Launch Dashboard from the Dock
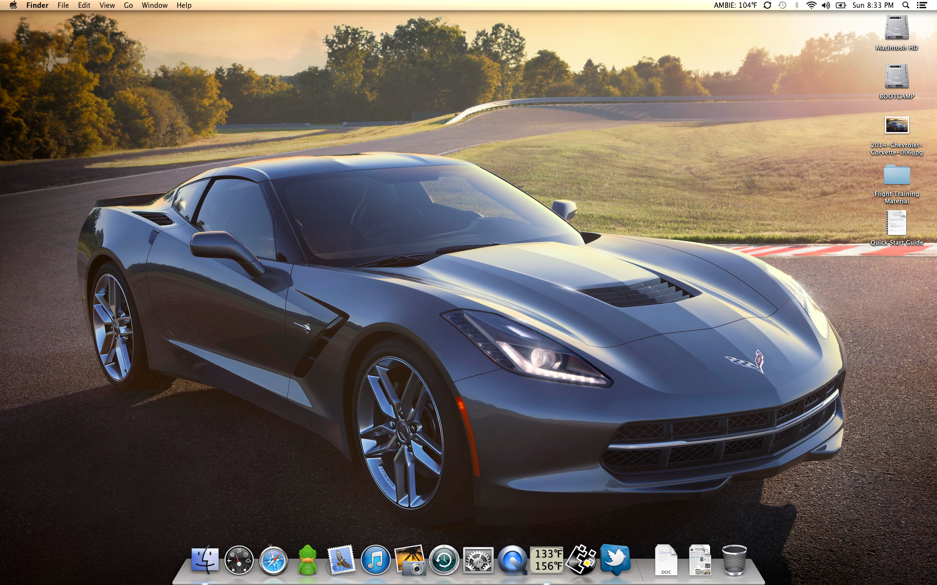The image size is (937, 585). click(239, 560)
